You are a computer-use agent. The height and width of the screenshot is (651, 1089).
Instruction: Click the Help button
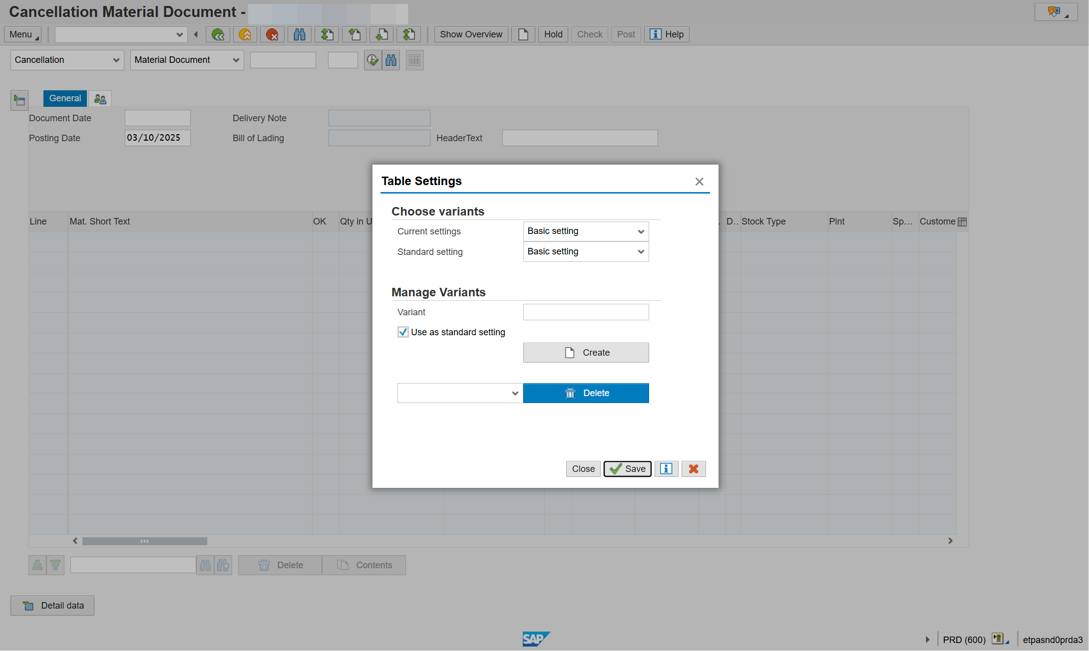click(x=667, y=34)
